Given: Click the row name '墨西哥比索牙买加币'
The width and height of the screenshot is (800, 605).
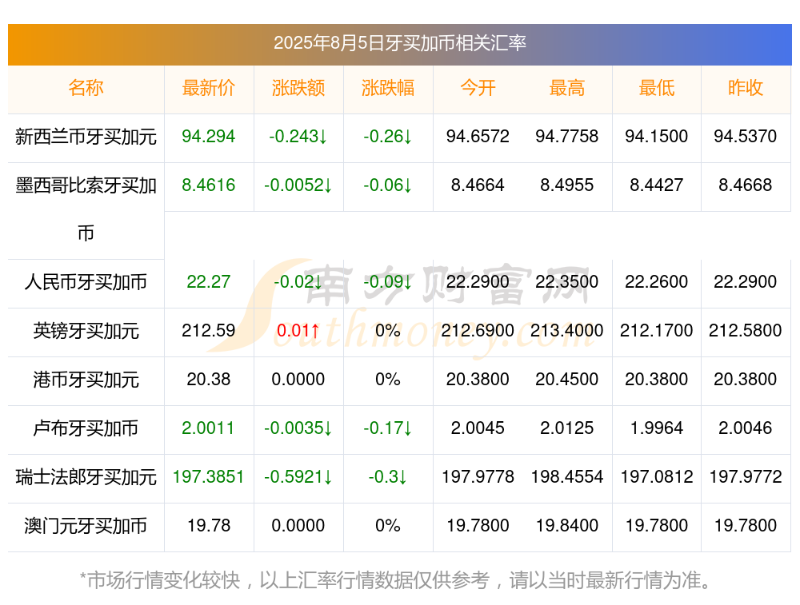Looking at the screenshot, I should click(x=86, y=209).
